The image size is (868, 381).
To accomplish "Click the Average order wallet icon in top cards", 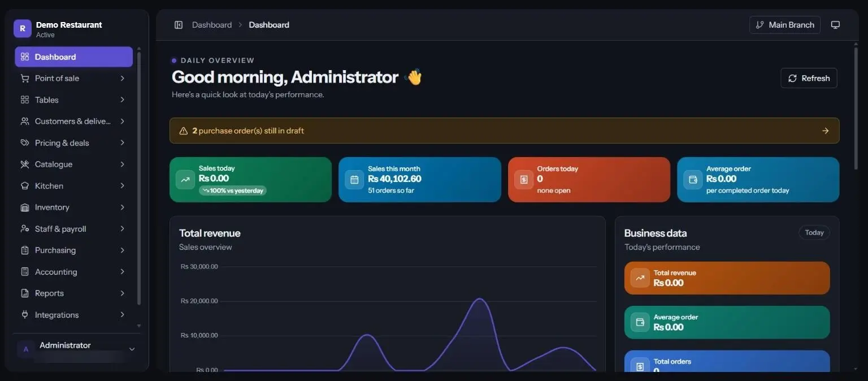I will click(693, 180).
